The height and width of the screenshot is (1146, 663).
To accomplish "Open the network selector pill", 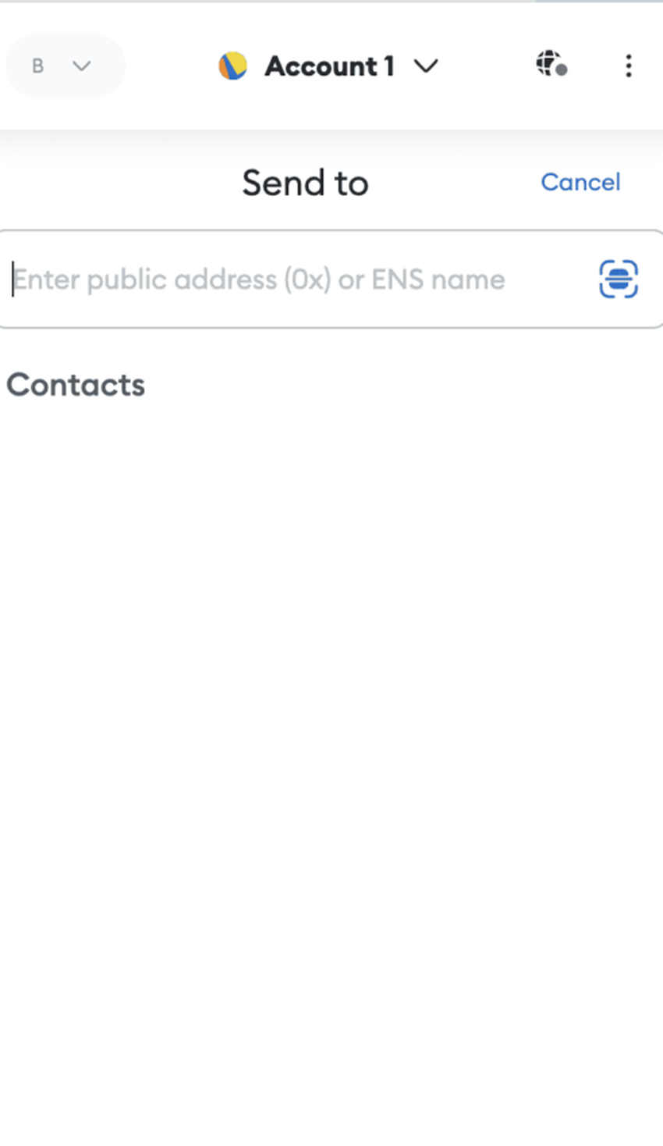I will 66,66.
